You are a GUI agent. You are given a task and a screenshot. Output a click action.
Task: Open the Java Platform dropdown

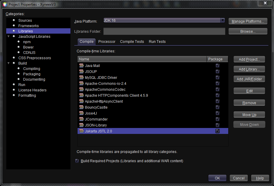pos(164,20)
